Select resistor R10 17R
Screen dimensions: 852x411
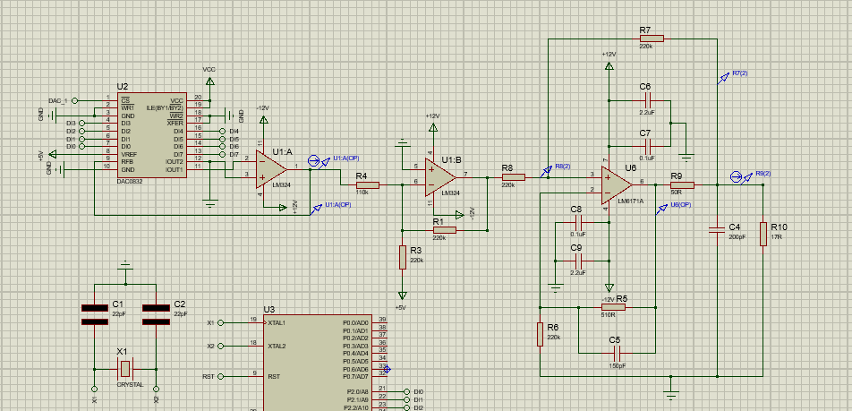tap(763, 234)
